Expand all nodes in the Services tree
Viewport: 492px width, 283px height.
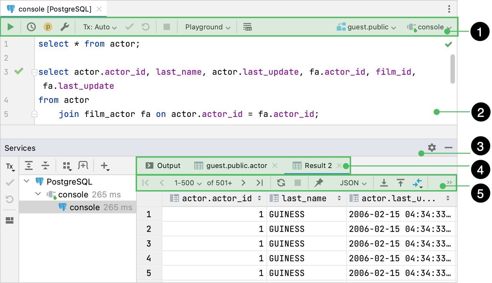29,165
